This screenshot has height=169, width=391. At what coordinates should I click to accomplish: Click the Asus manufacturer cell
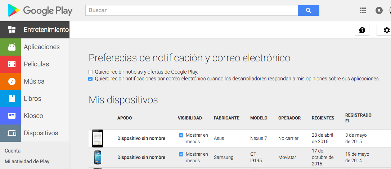(x=219, y=139)
